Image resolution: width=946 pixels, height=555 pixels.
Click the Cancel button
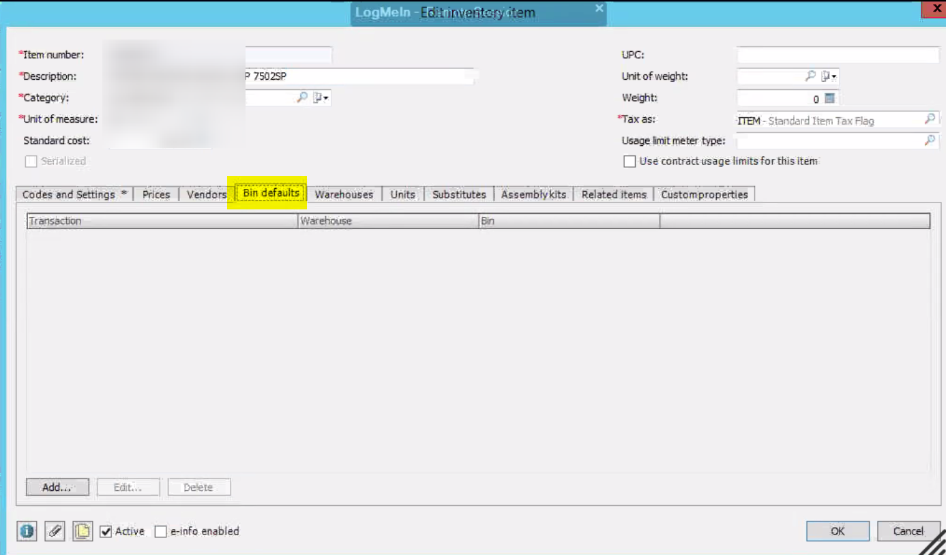[x=908, y=531]
